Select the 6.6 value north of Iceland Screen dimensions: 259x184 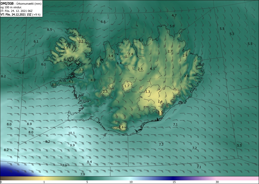point(103,22)
